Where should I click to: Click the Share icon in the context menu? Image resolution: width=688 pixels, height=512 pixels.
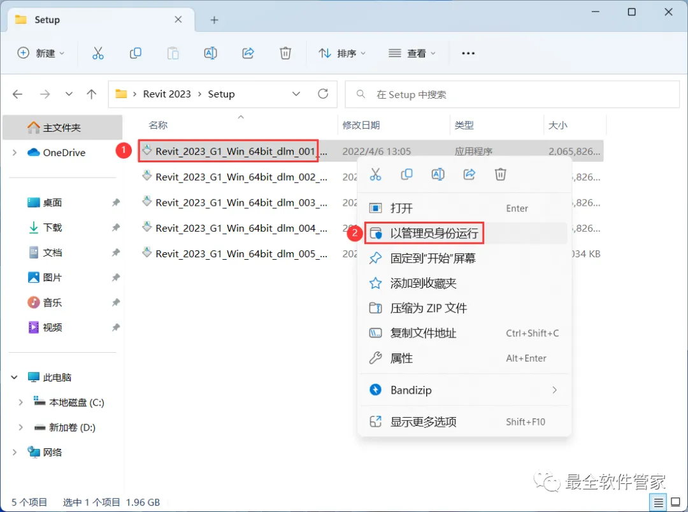click(469, 174)
